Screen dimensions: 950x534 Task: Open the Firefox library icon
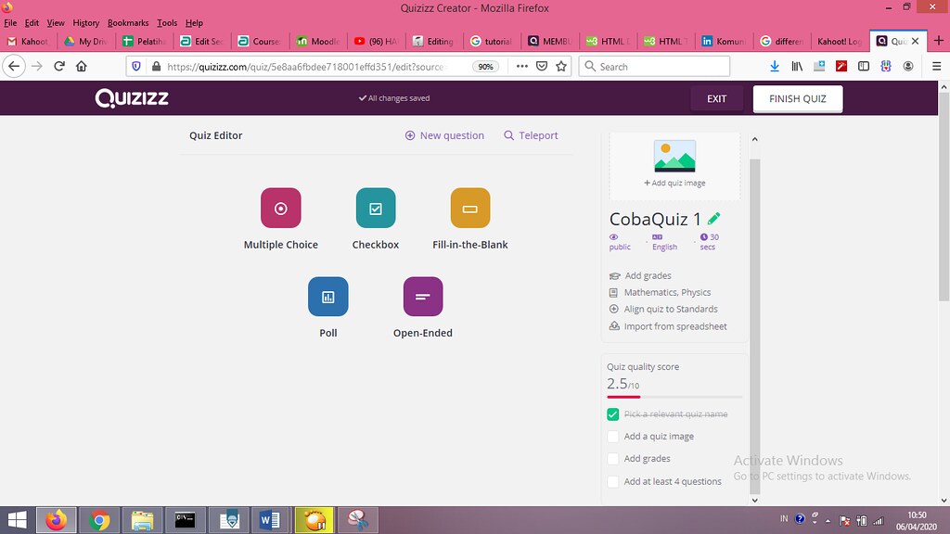pyautogui.click(x=797, y=66)
